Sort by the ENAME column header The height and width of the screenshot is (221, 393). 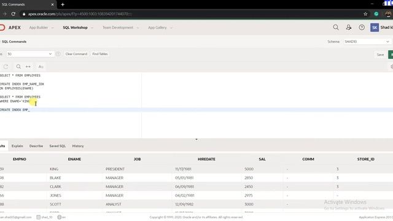coord(74,159)
